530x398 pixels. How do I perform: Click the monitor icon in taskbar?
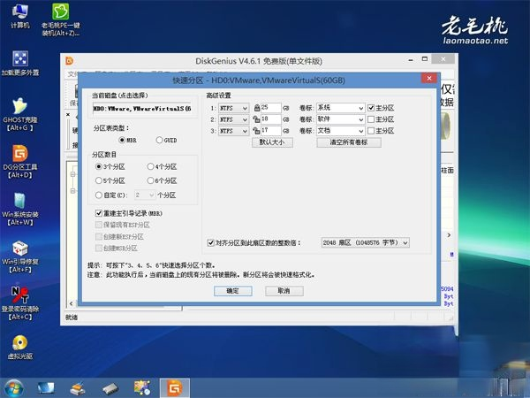[x=46, y=388]
